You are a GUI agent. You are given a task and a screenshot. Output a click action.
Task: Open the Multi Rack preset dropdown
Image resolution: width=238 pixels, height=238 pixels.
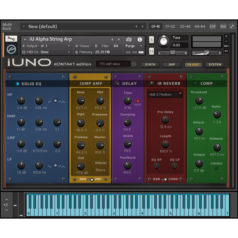24,27
